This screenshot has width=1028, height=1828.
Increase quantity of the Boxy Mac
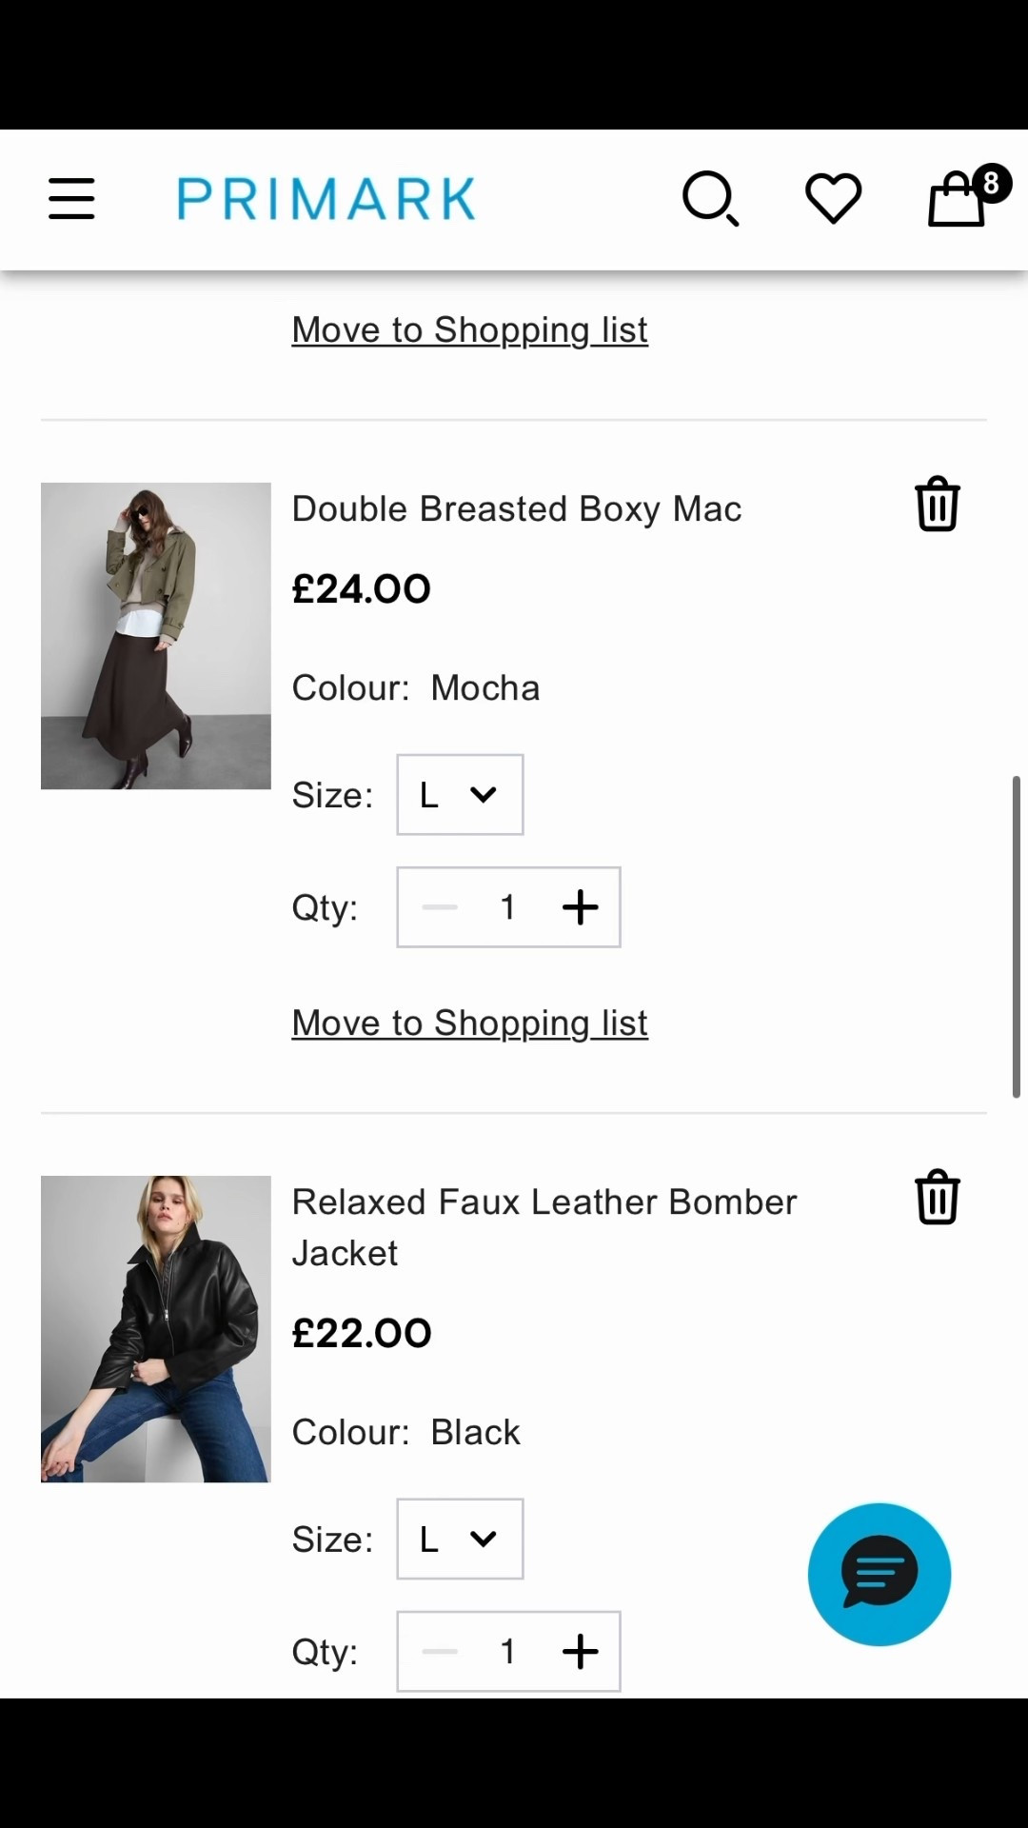point(580,907)
